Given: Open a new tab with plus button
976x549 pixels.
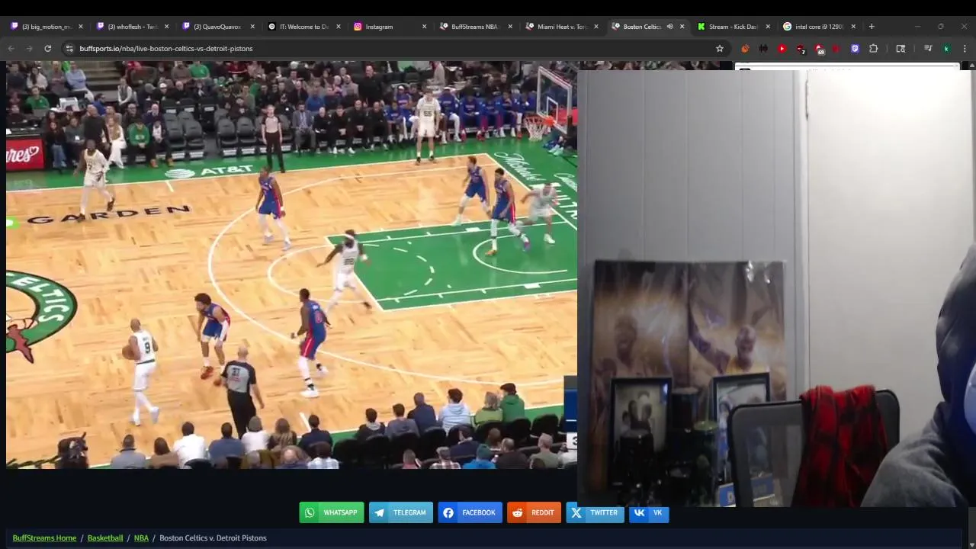Looking at the screenshot, I should point(872,27).
